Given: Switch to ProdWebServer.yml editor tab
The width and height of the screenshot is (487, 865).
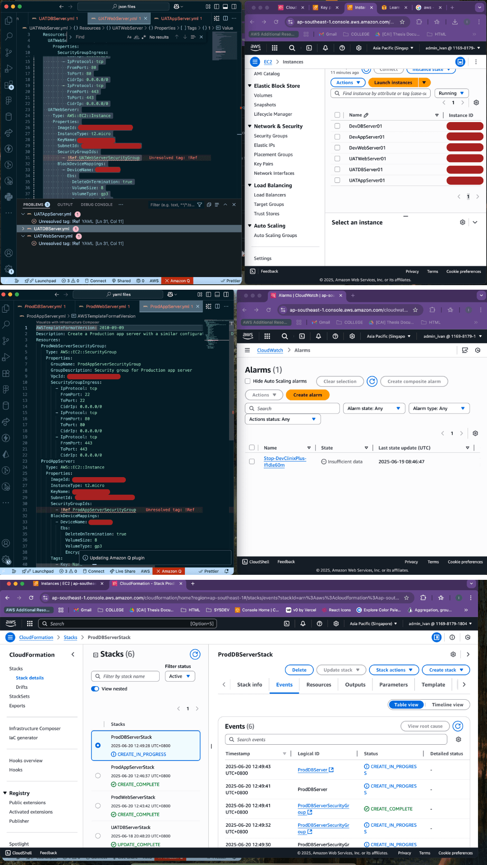Looking at the screenshot, I should pyautogui.click(x=106, y=306).
